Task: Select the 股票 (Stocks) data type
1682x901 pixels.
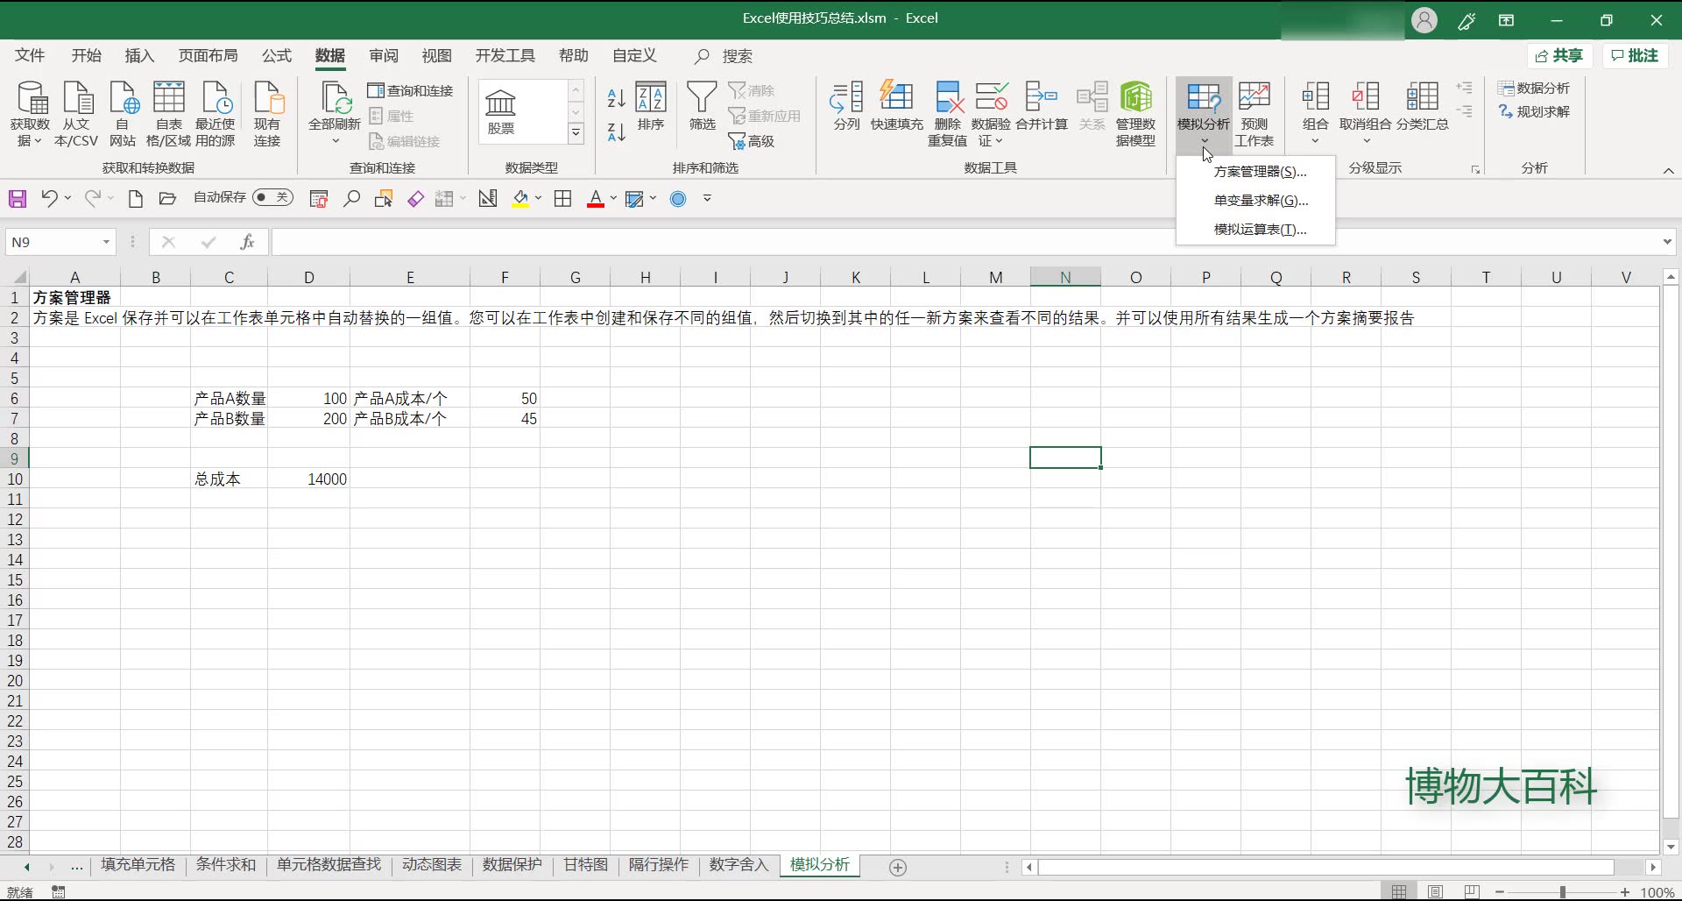Action: pyautogui.click(x=501, y=112)
